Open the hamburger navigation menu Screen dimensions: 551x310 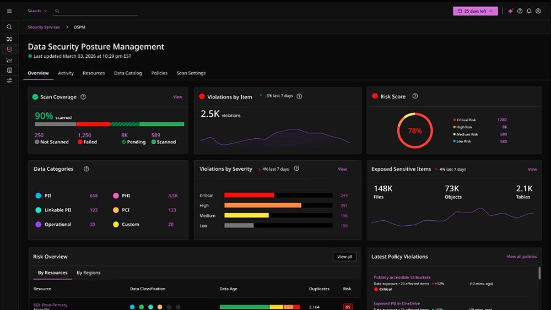pyautogui.click(x=9, y=11)
